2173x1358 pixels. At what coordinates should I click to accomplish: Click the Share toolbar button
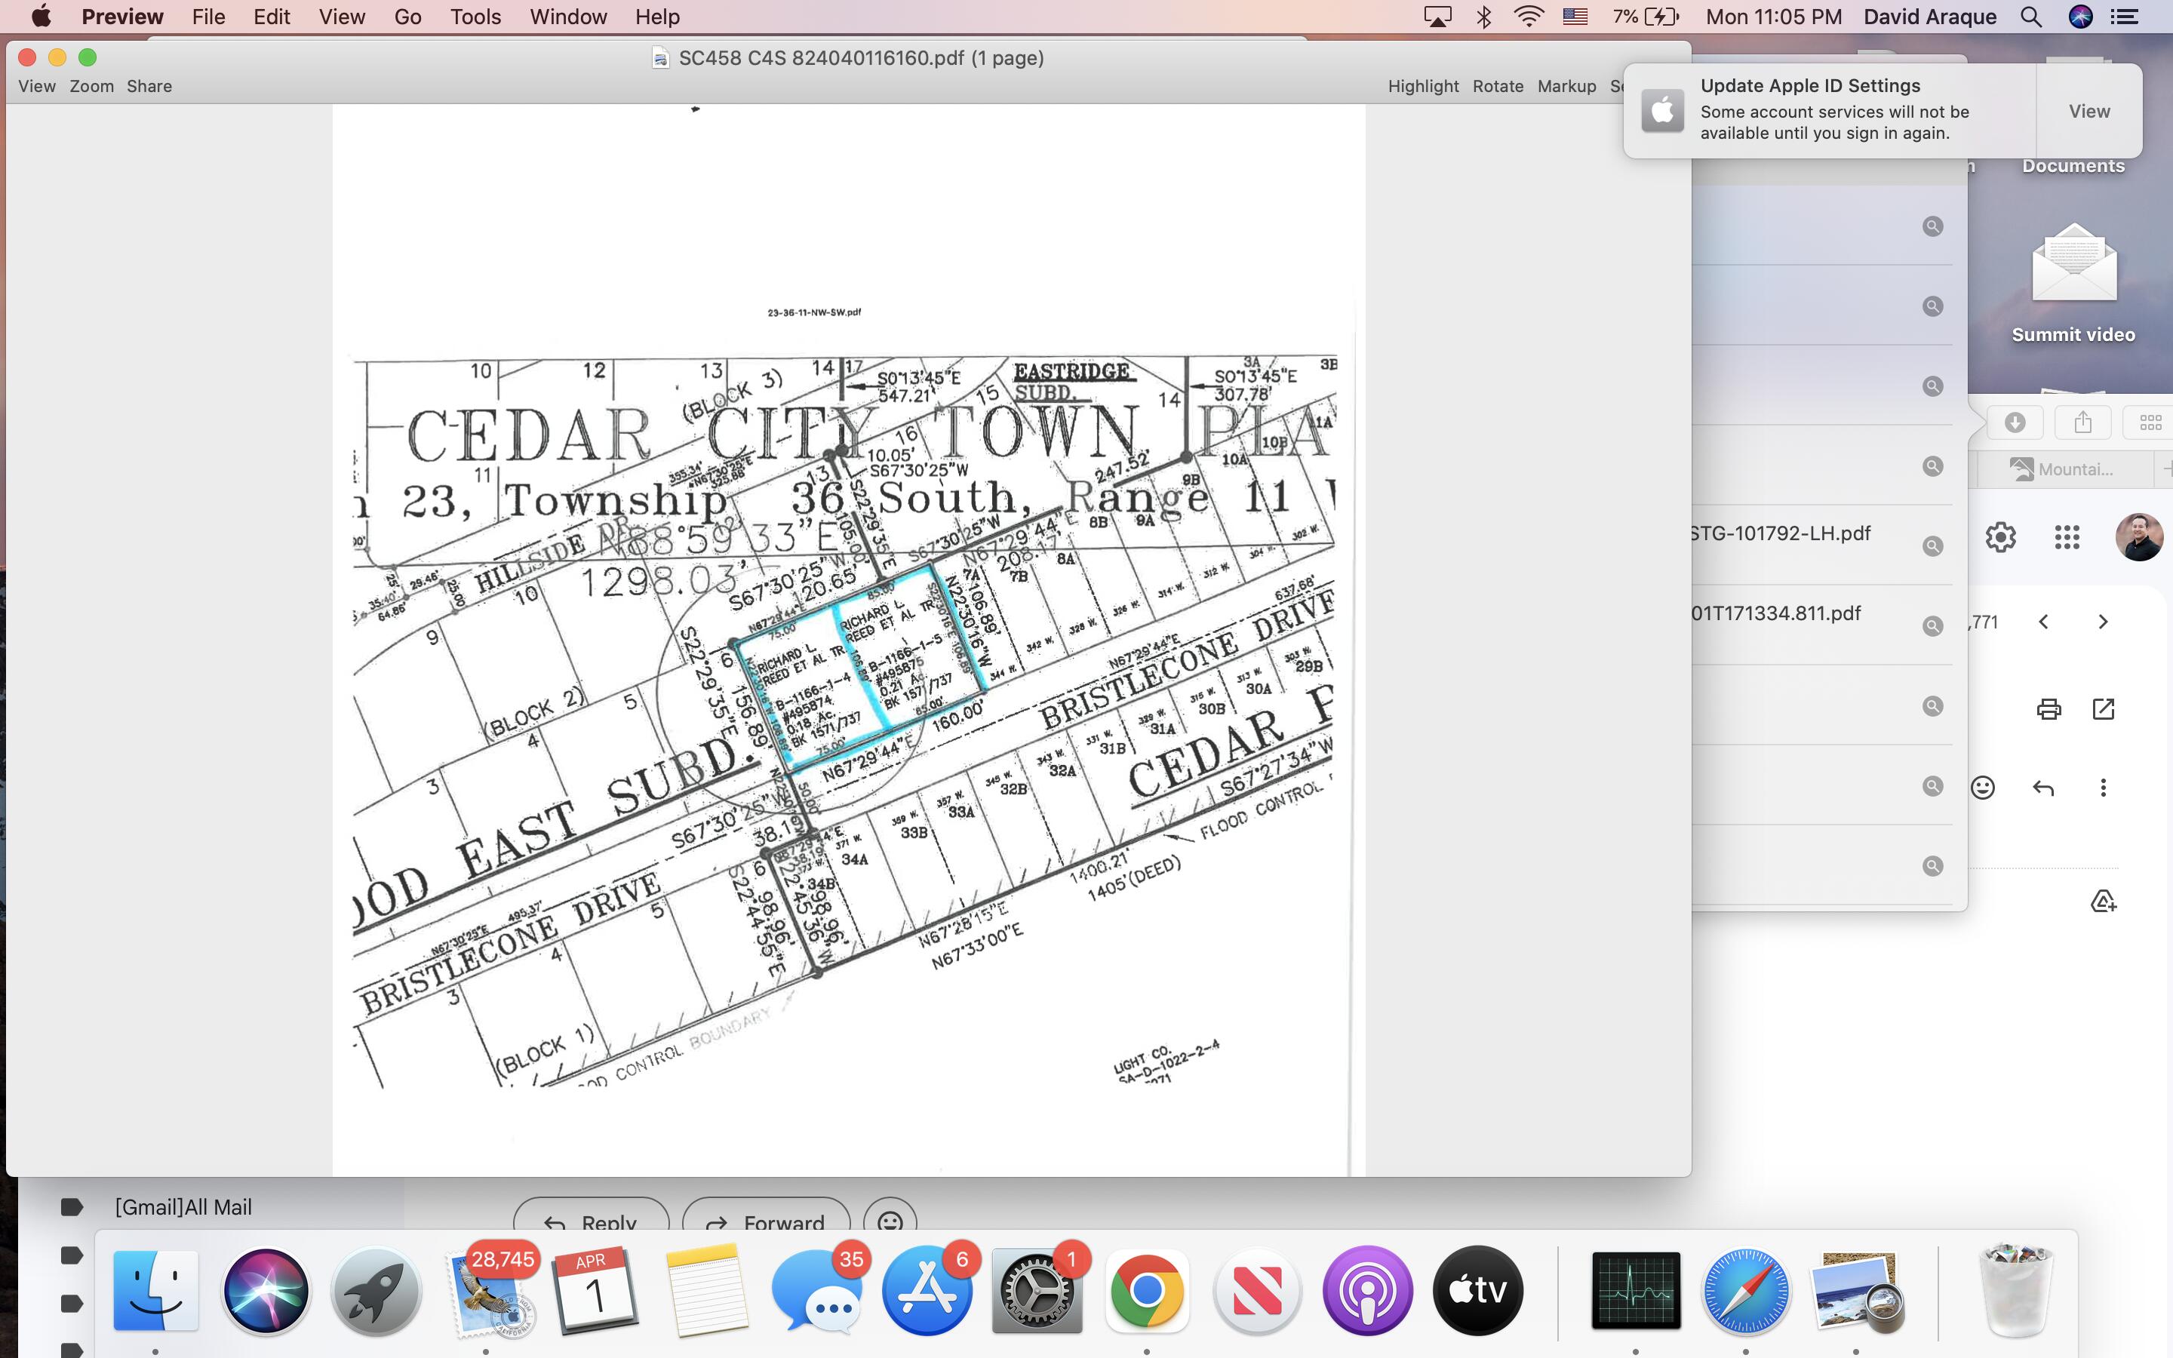(149, 86)
